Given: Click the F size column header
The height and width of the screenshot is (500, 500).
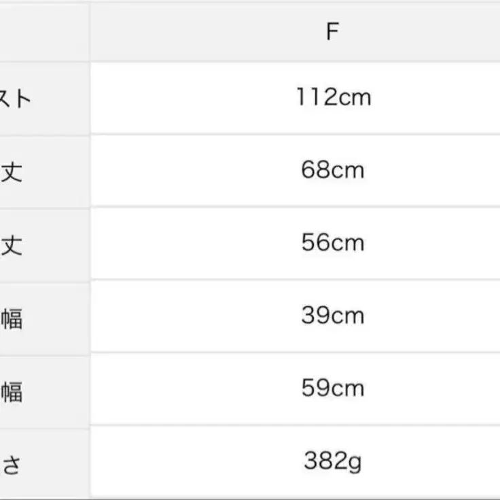Looking at the screenshot, I should point(332,32).
